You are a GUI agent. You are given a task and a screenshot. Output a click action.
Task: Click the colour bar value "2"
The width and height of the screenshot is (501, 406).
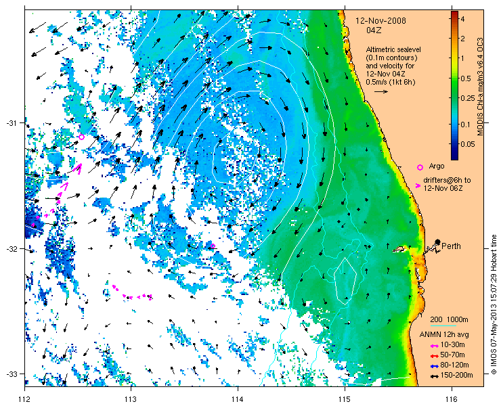463,39
